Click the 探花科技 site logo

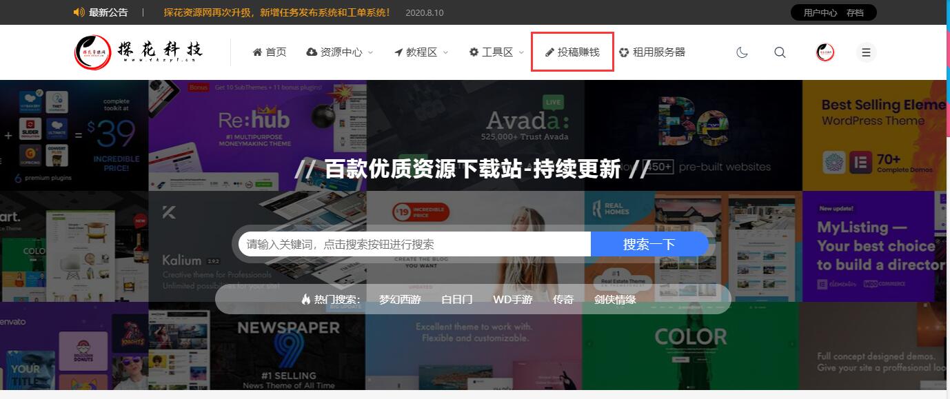click(139, 52)
